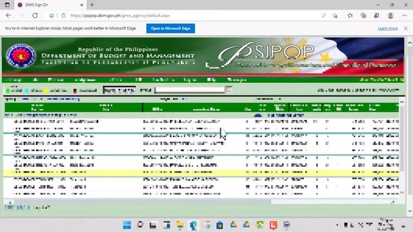The image size is (413, 232).
Task: Click the search text field above the table
Action: coord(190,90)
